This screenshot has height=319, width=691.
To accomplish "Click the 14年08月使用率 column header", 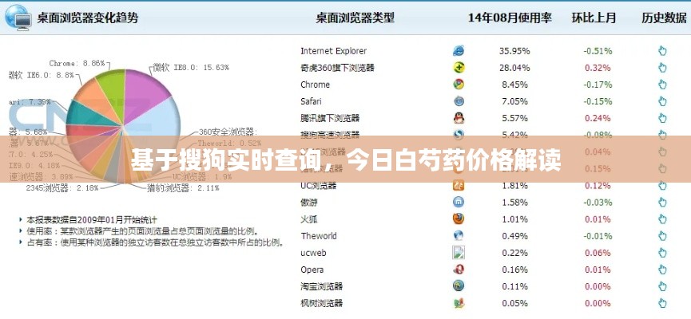I will pos(510,17).
